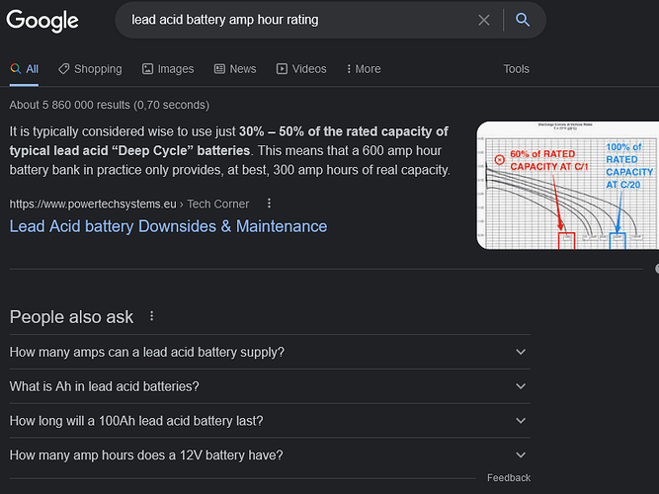Click the People also ask heading
The height and width of the screenshot is (494, 659).
[x=71, y=317]
